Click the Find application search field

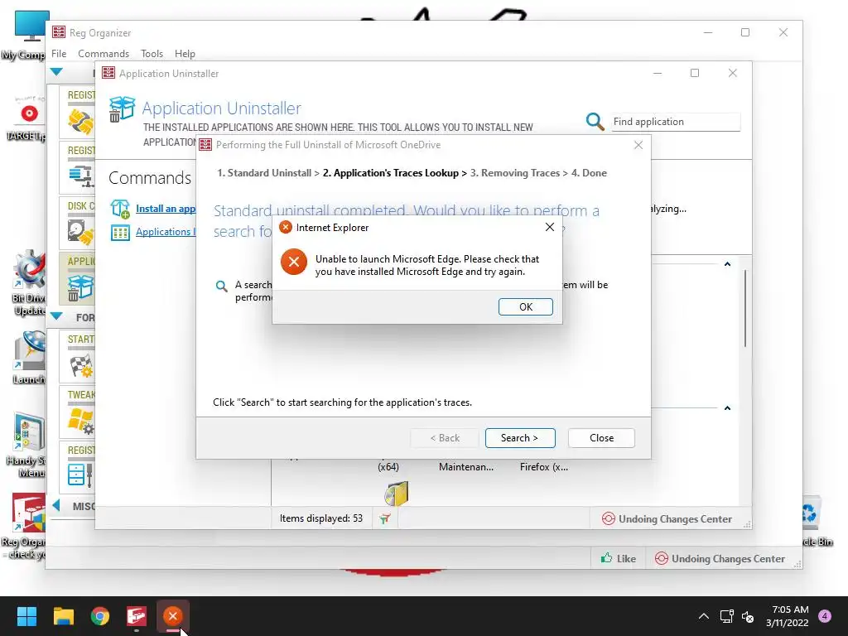(675, 122)
